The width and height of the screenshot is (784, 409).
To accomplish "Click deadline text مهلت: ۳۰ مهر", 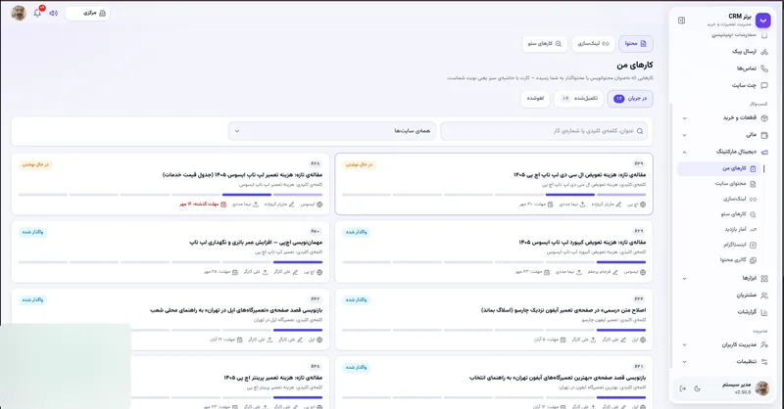I will pyautogui.click(x=532, y=204).
